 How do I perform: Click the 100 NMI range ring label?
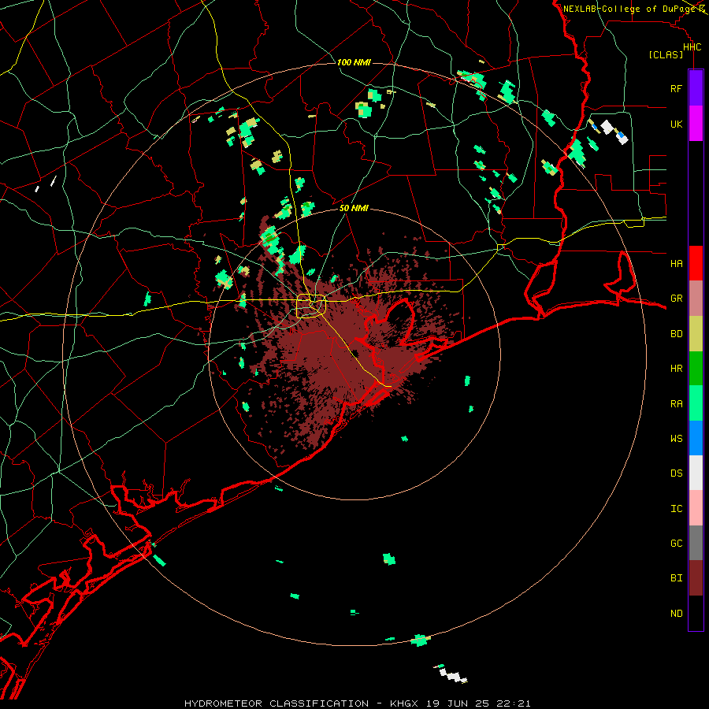click(x=354, y=62)
